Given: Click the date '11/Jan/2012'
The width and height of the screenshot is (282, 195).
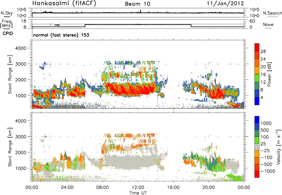Looking at the screenshot, I should click(225, 4).
